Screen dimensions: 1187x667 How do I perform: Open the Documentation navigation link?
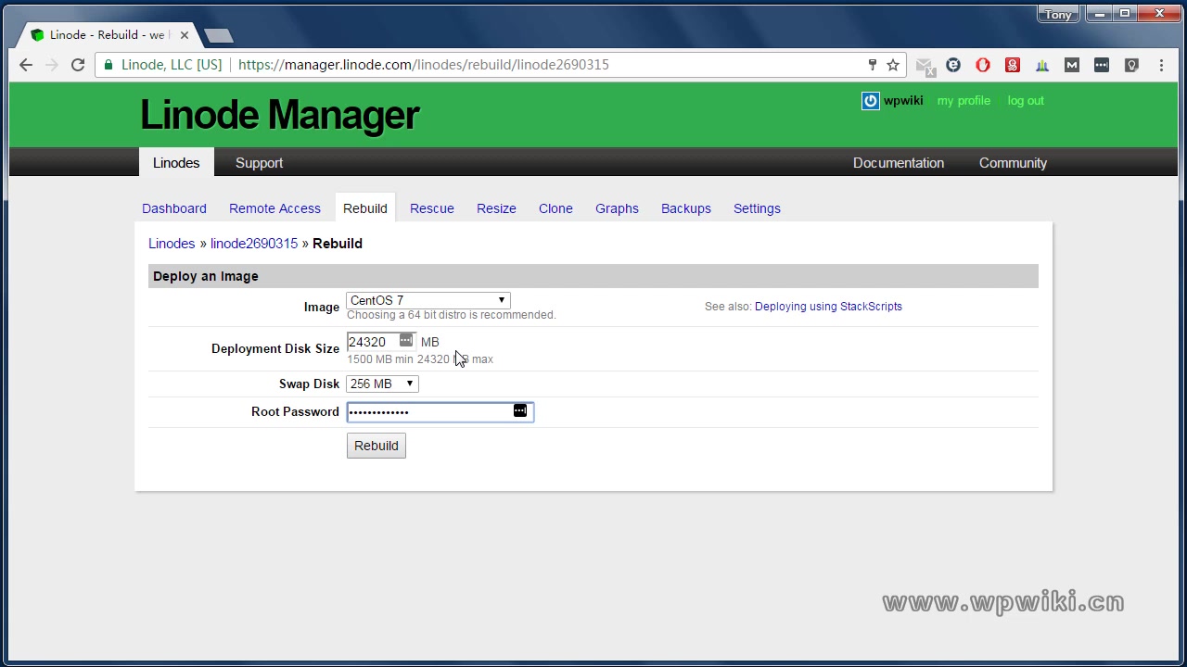coord(899,163)
